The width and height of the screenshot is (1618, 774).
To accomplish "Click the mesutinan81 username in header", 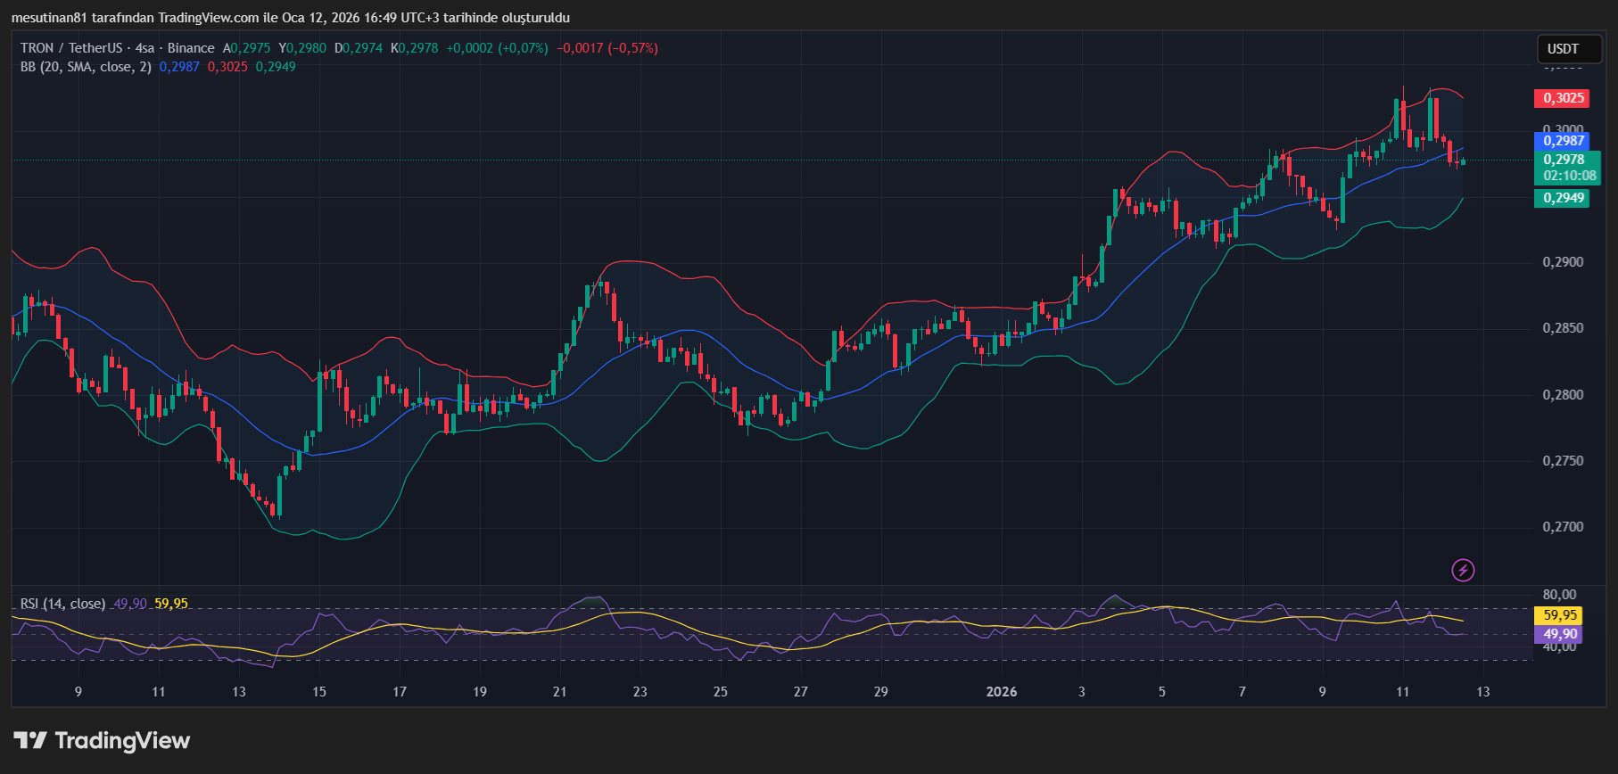I will pyautogui.click(x=49, y=18).
